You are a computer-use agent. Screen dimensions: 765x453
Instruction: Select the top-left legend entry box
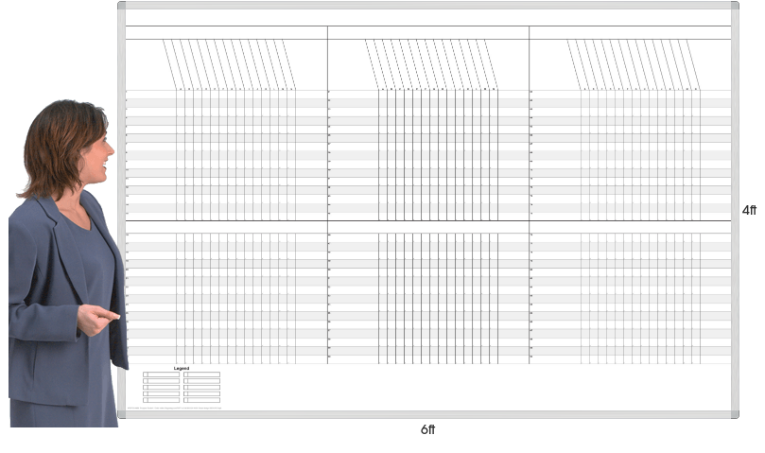pyautogui.click(x=161, y=375)
